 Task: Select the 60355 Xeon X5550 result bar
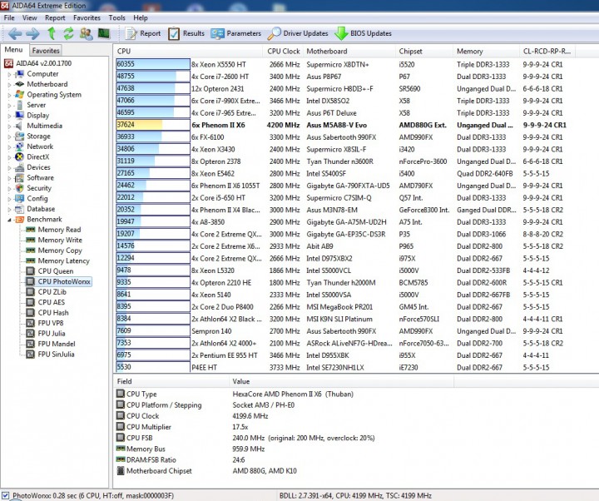pos(153,64)
